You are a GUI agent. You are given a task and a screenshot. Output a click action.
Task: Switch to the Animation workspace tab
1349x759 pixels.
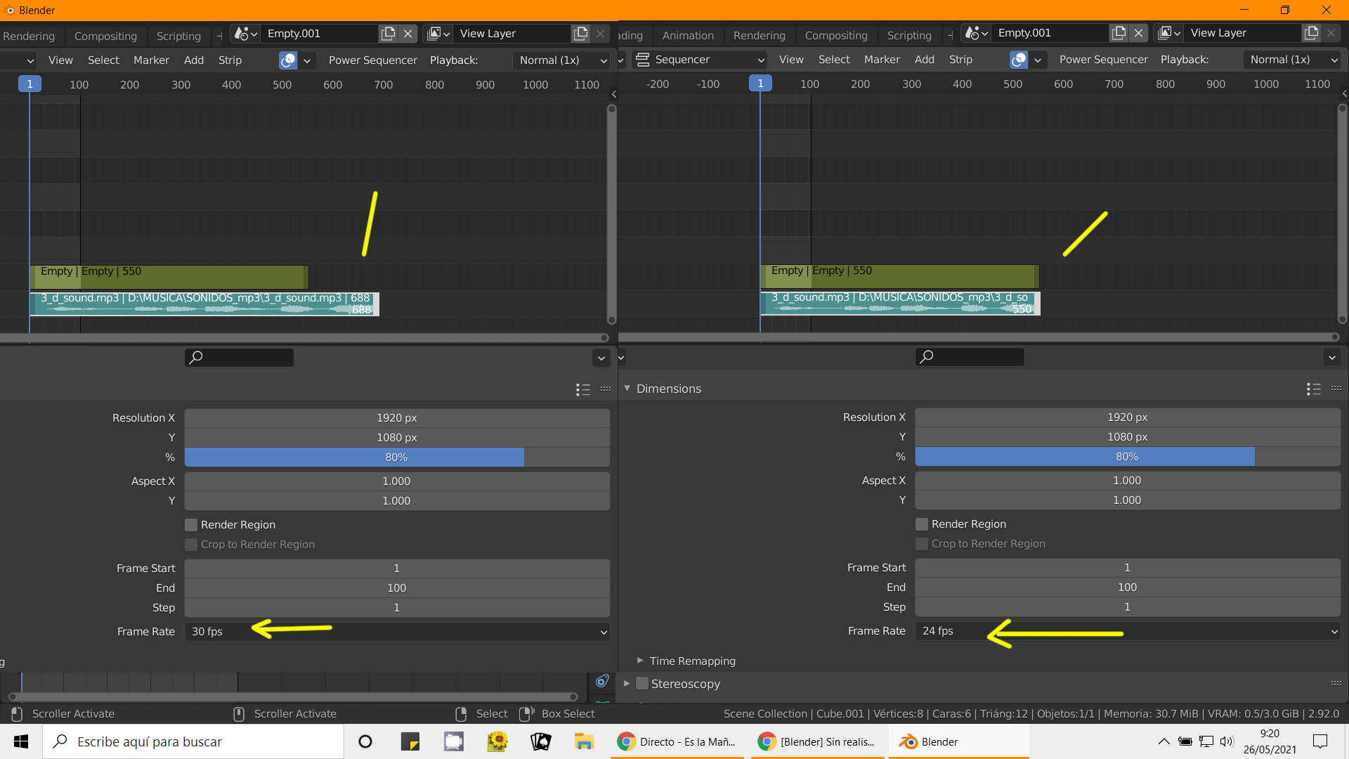[x=688, y=35]
